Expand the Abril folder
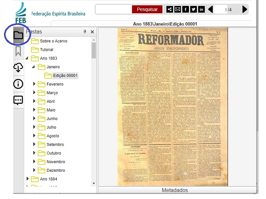The height and width of the screenshot is (199, 266). point(34,101)
